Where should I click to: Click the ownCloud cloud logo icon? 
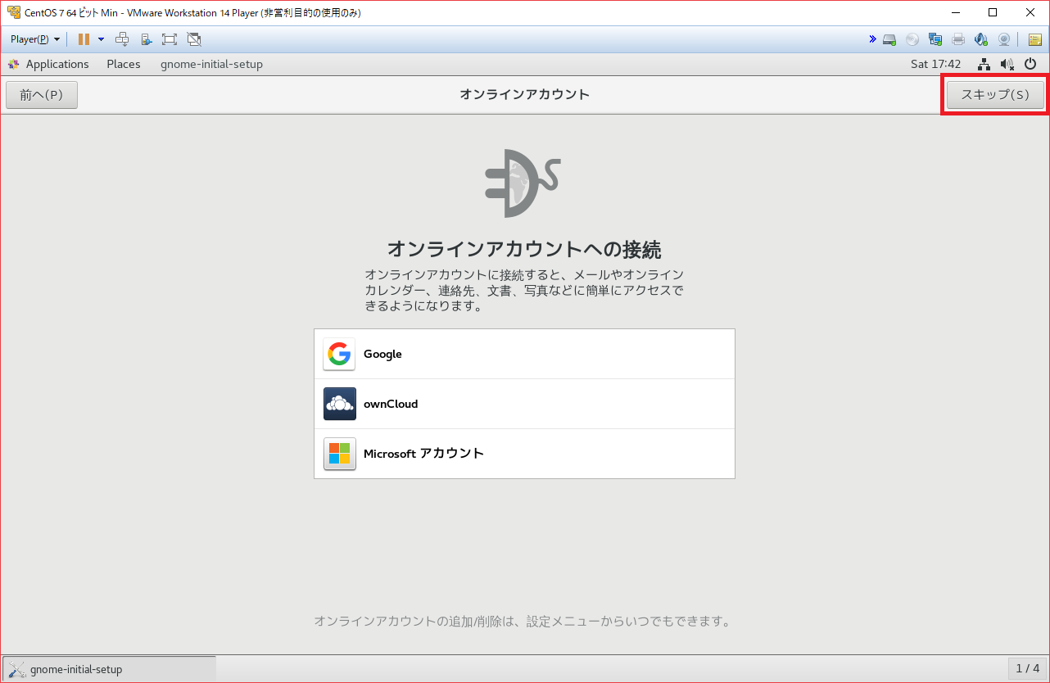click(x=339, y=404)
